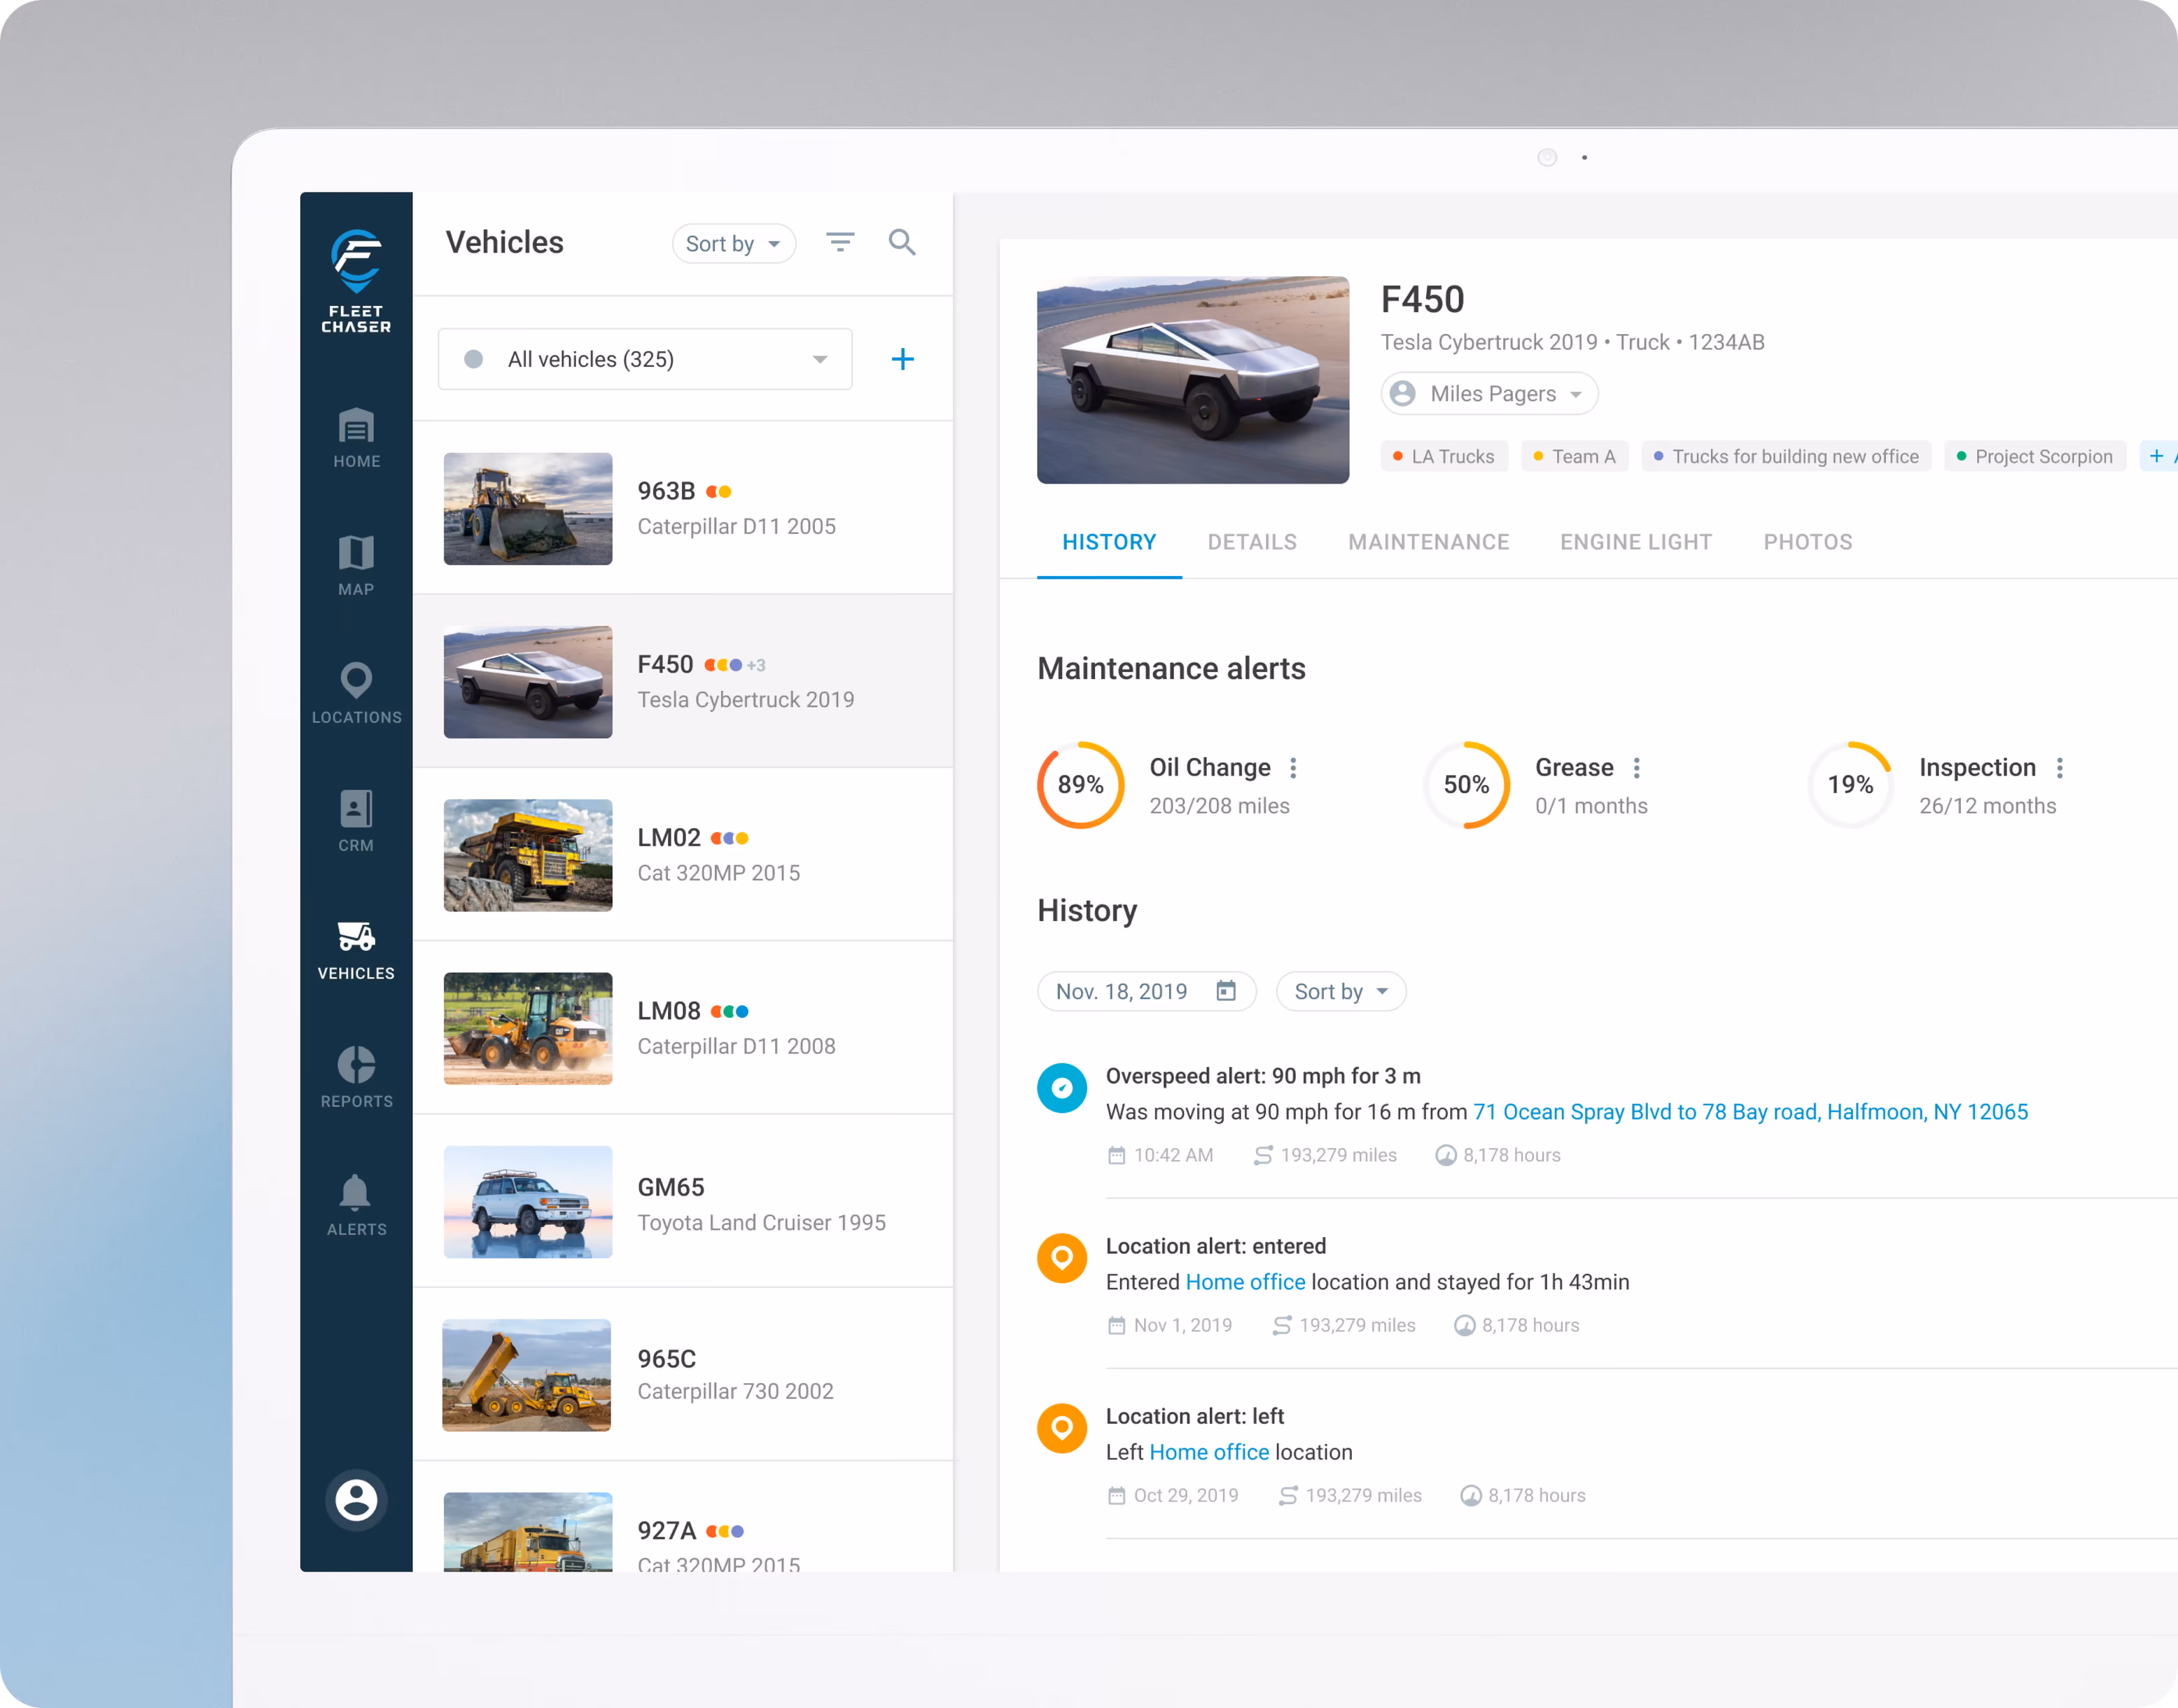Open the Map section
The image size is (2178, 1708).
point(356,565)
